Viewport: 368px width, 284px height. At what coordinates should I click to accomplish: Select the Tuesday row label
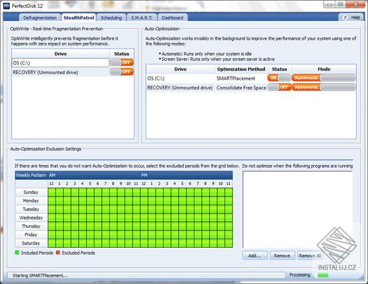click(31, 209)
